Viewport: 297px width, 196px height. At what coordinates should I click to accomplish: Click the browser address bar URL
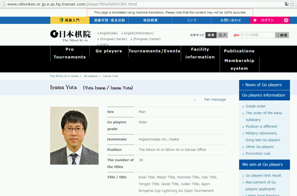pyautogui.click(x=72, y=4)
